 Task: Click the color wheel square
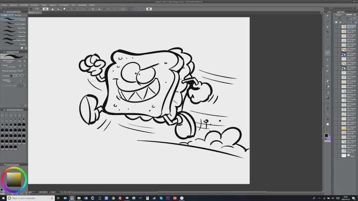click(x=13, y=178)
